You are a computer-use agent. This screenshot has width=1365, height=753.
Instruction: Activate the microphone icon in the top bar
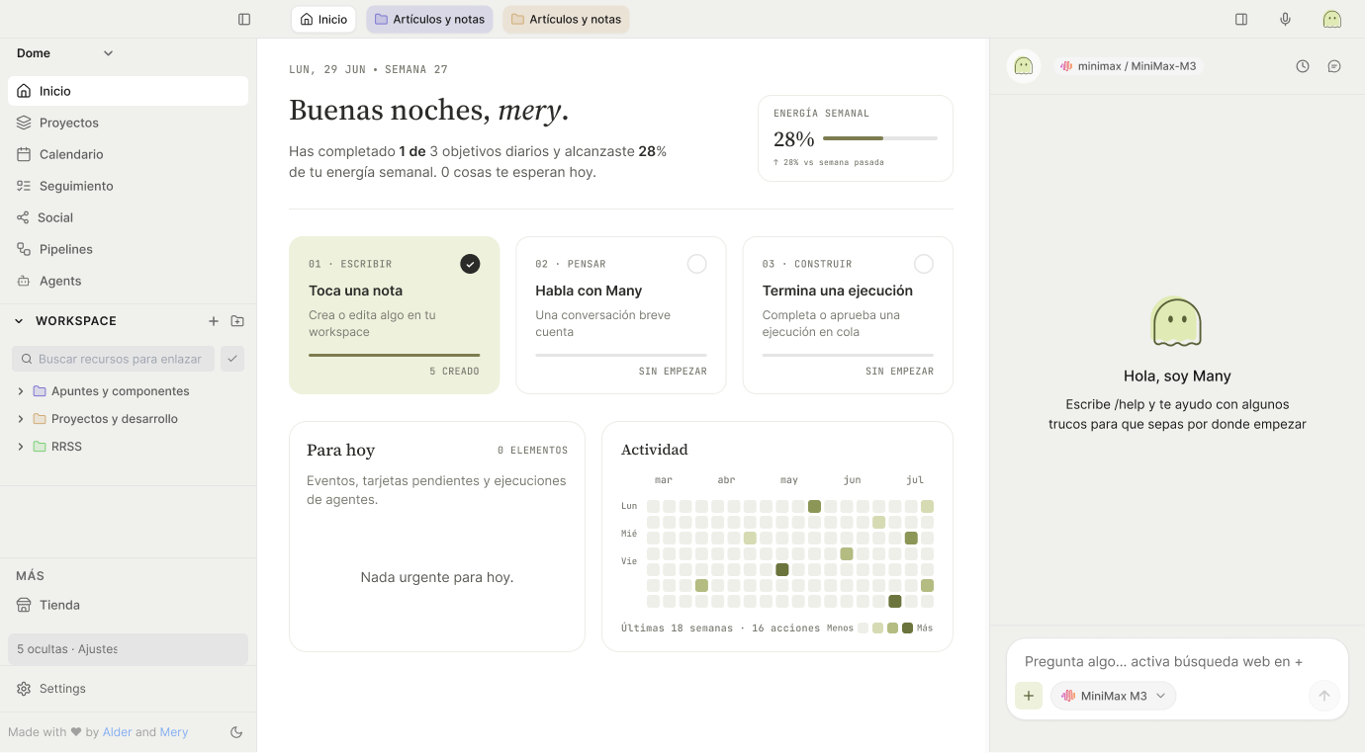1285,19
